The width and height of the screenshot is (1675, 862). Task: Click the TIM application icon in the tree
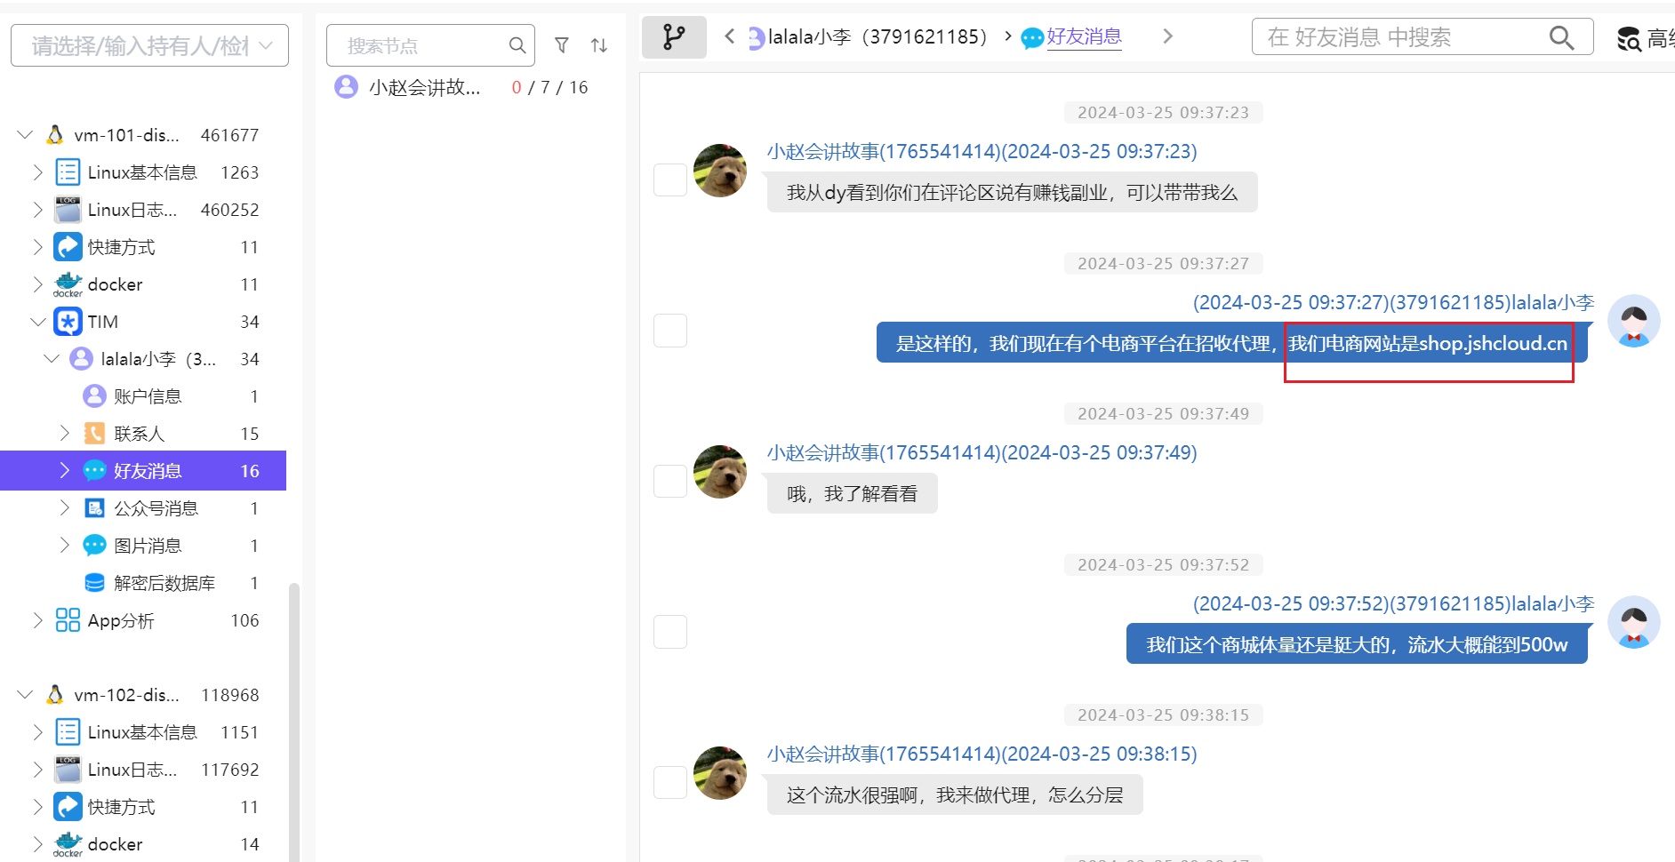pyautogui.click(x=68, y=322)
